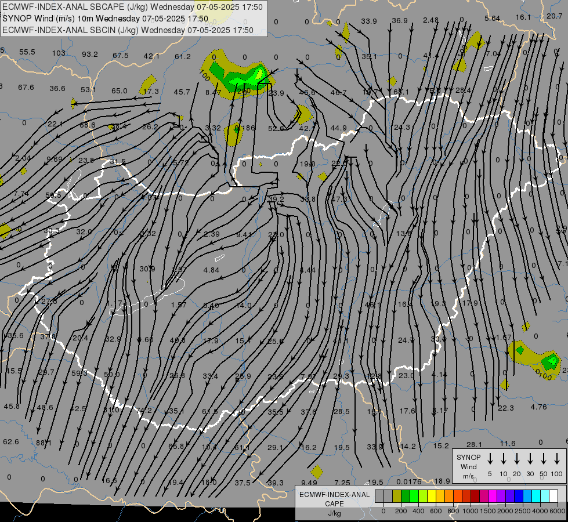Click the map value 9.49

[x=309, y=483]
